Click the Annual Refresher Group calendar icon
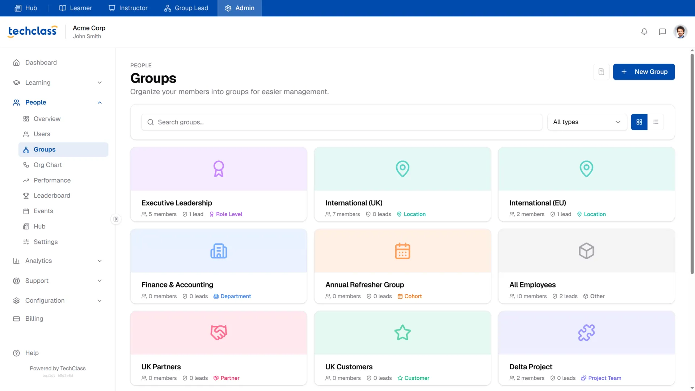 click(403, 251)
